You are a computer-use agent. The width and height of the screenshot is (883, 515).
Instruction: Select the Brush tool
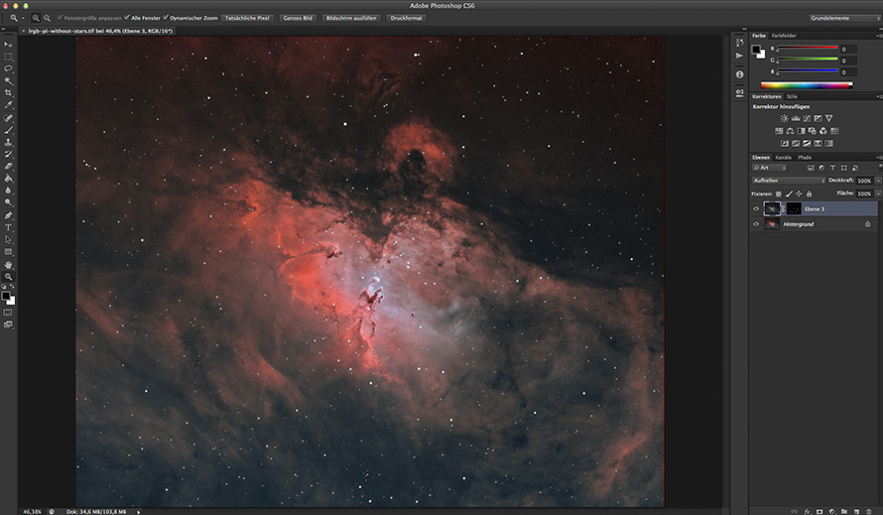tap(9, 130)
